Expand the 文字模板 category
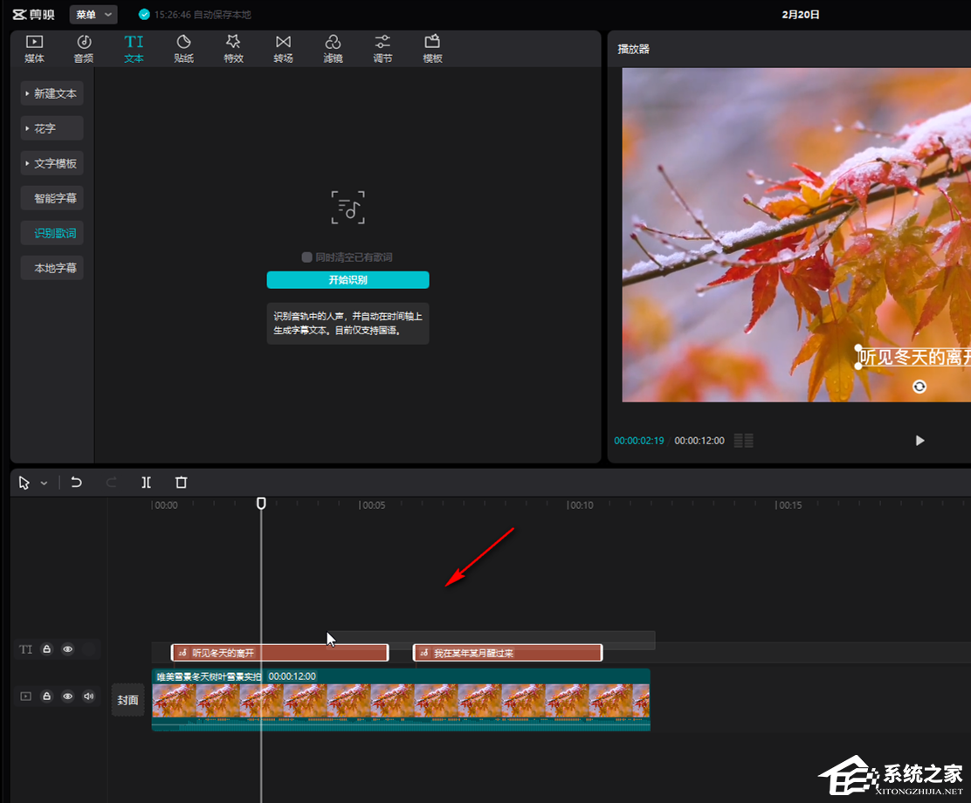This screenshot has width=971, height=803. coord(52,163)
